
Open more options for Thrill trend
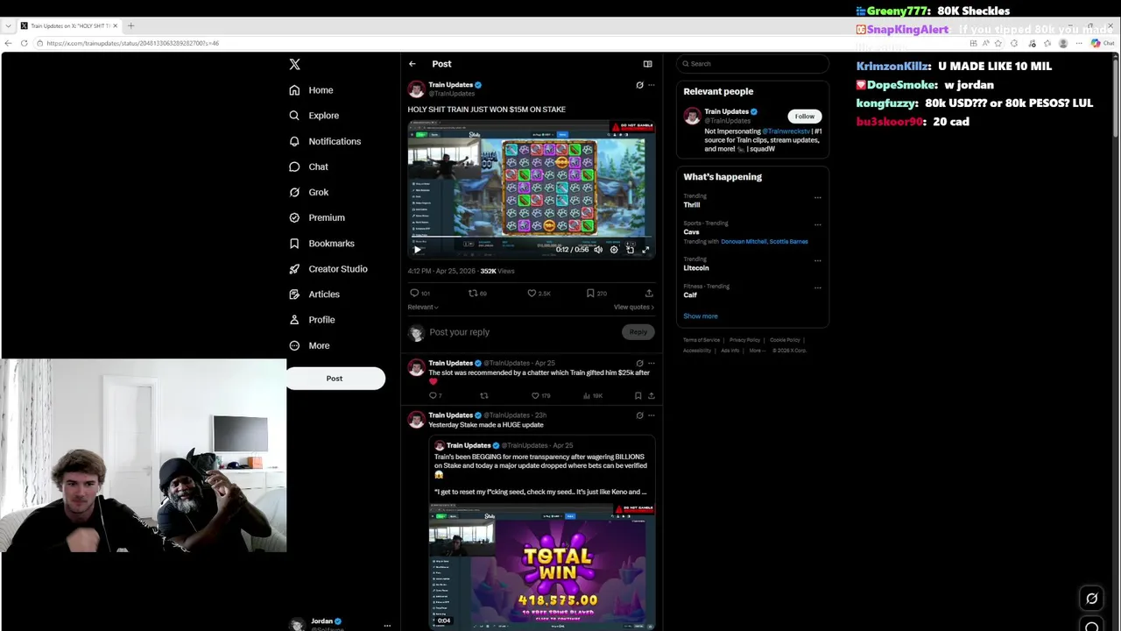[818, 198]
